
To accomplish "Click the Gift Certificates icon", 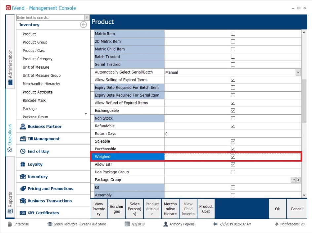I will point(23,213).
